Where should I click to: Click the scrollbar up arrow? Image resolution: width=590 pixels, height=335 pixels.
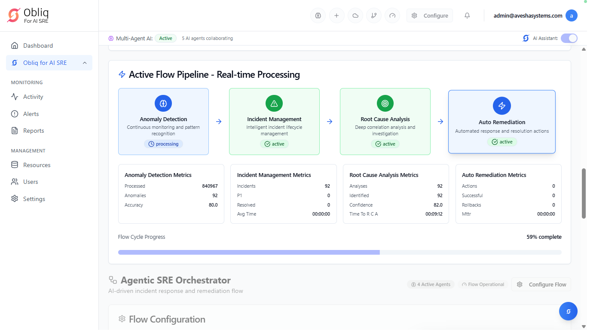click(584, 49)
